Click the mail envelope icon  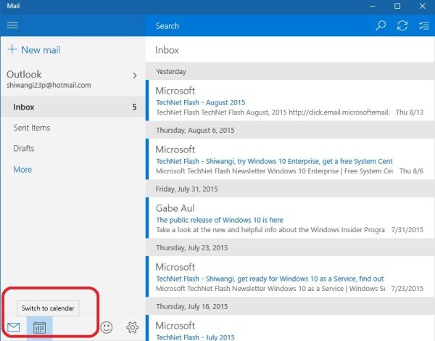pos(14,327)
